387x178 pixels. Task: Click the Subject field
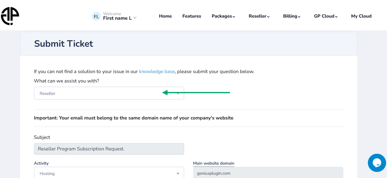[x=109, y=149]
